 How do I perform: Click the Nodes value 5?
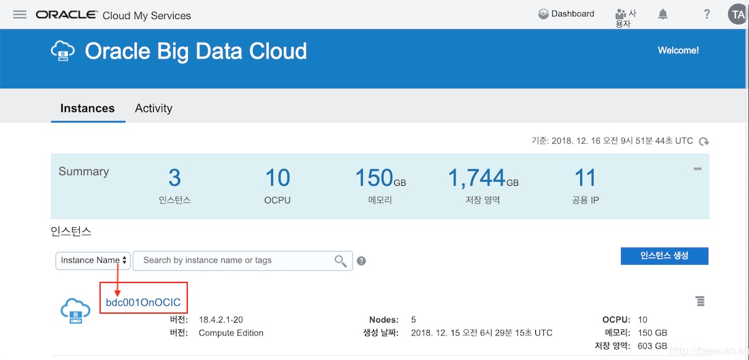(x=414, y=319)
